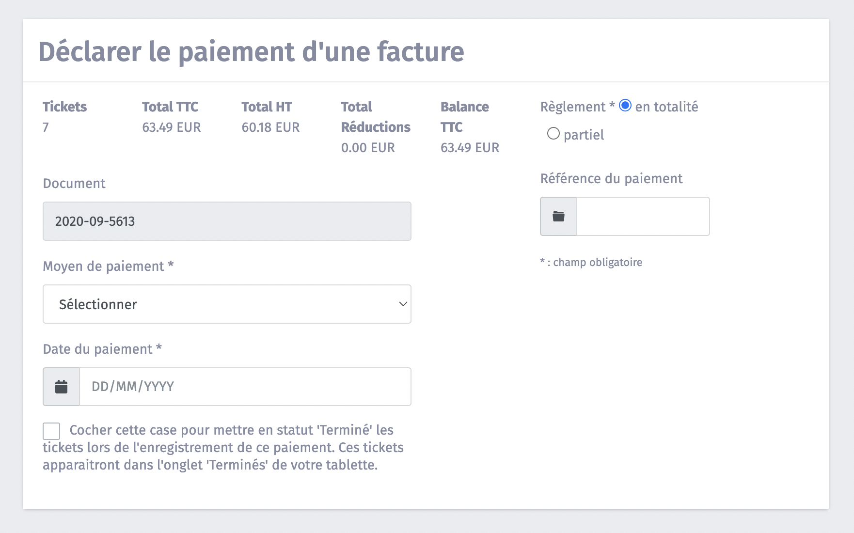Screen dimensions: 854x533
Task: Choose the 'partiel' payment radio button
Action: (553, 134)
